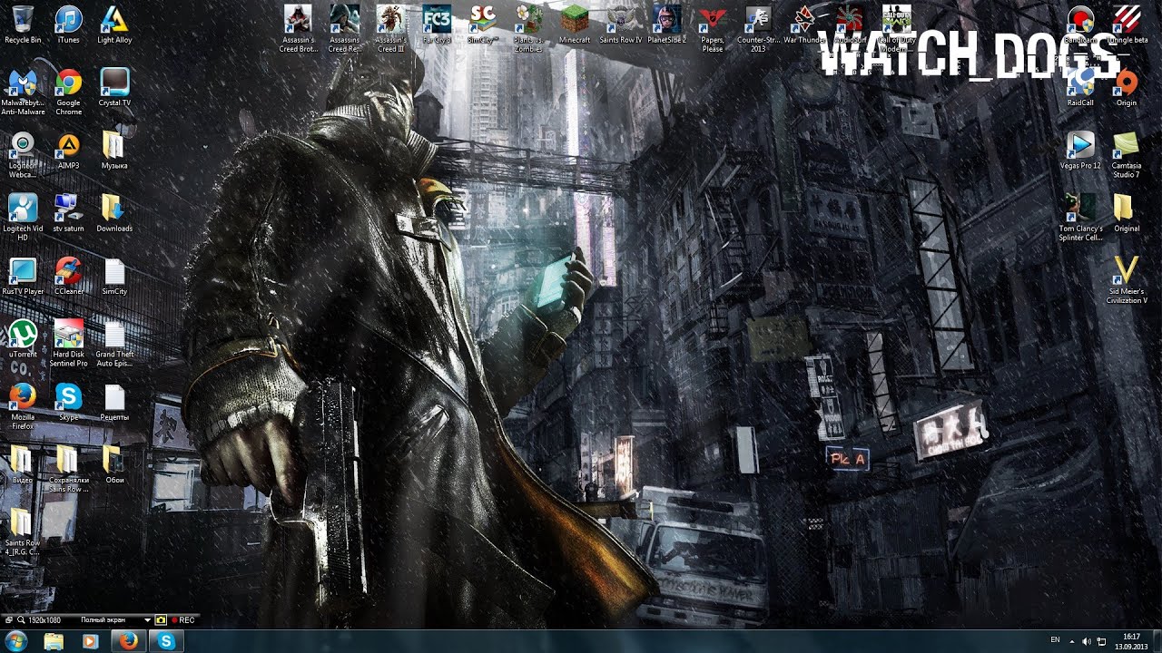Open the stv saturn shortcut
Screen dimensions: 1162x653
[68, 213]
